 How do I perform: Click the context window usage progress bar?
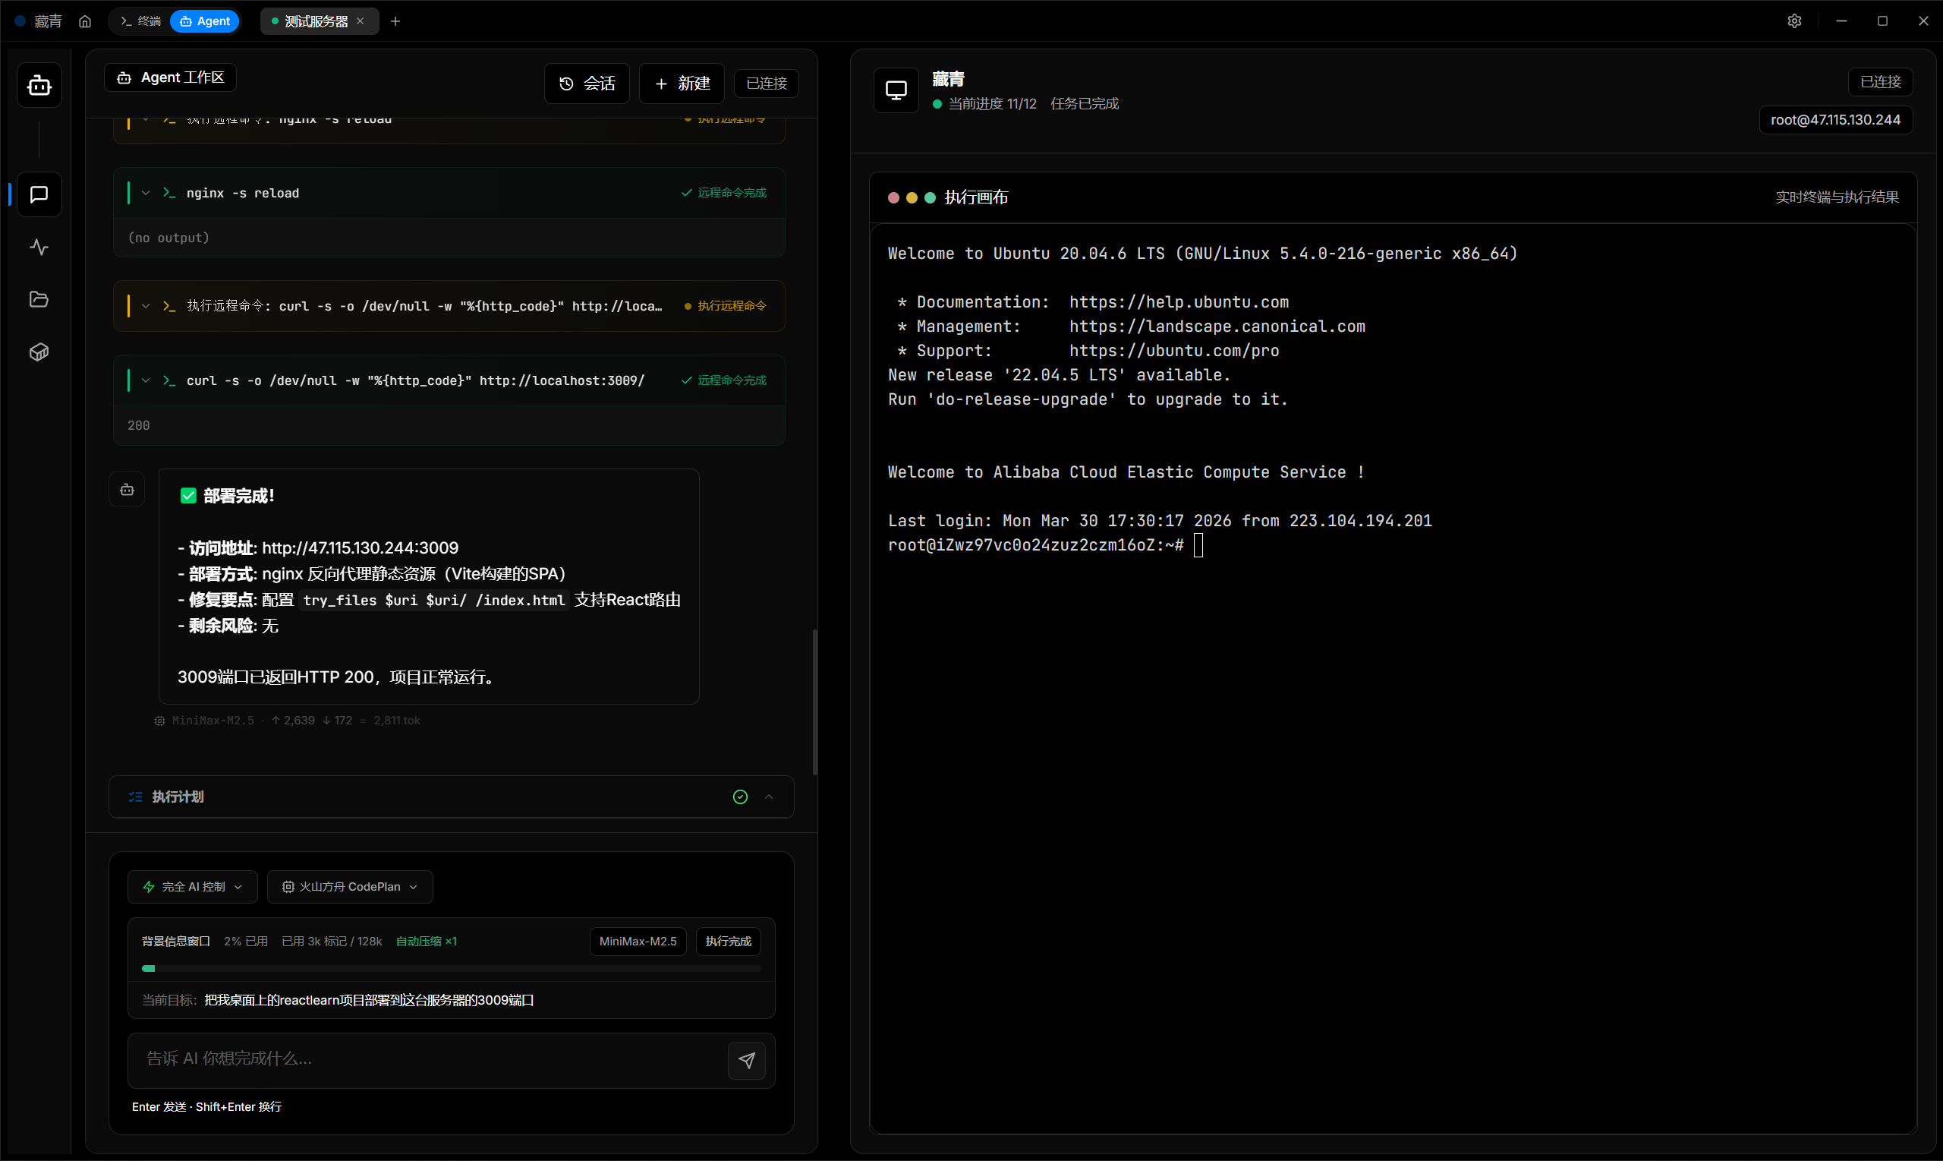coord(450,969)
